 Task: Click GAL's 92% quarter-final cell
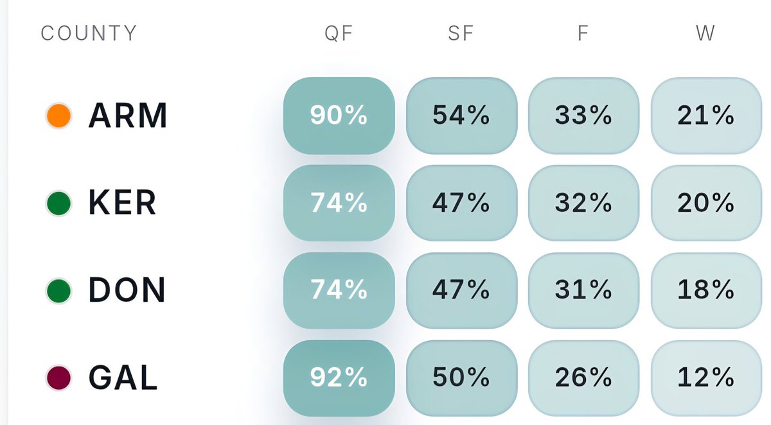(x=339, y=378)
